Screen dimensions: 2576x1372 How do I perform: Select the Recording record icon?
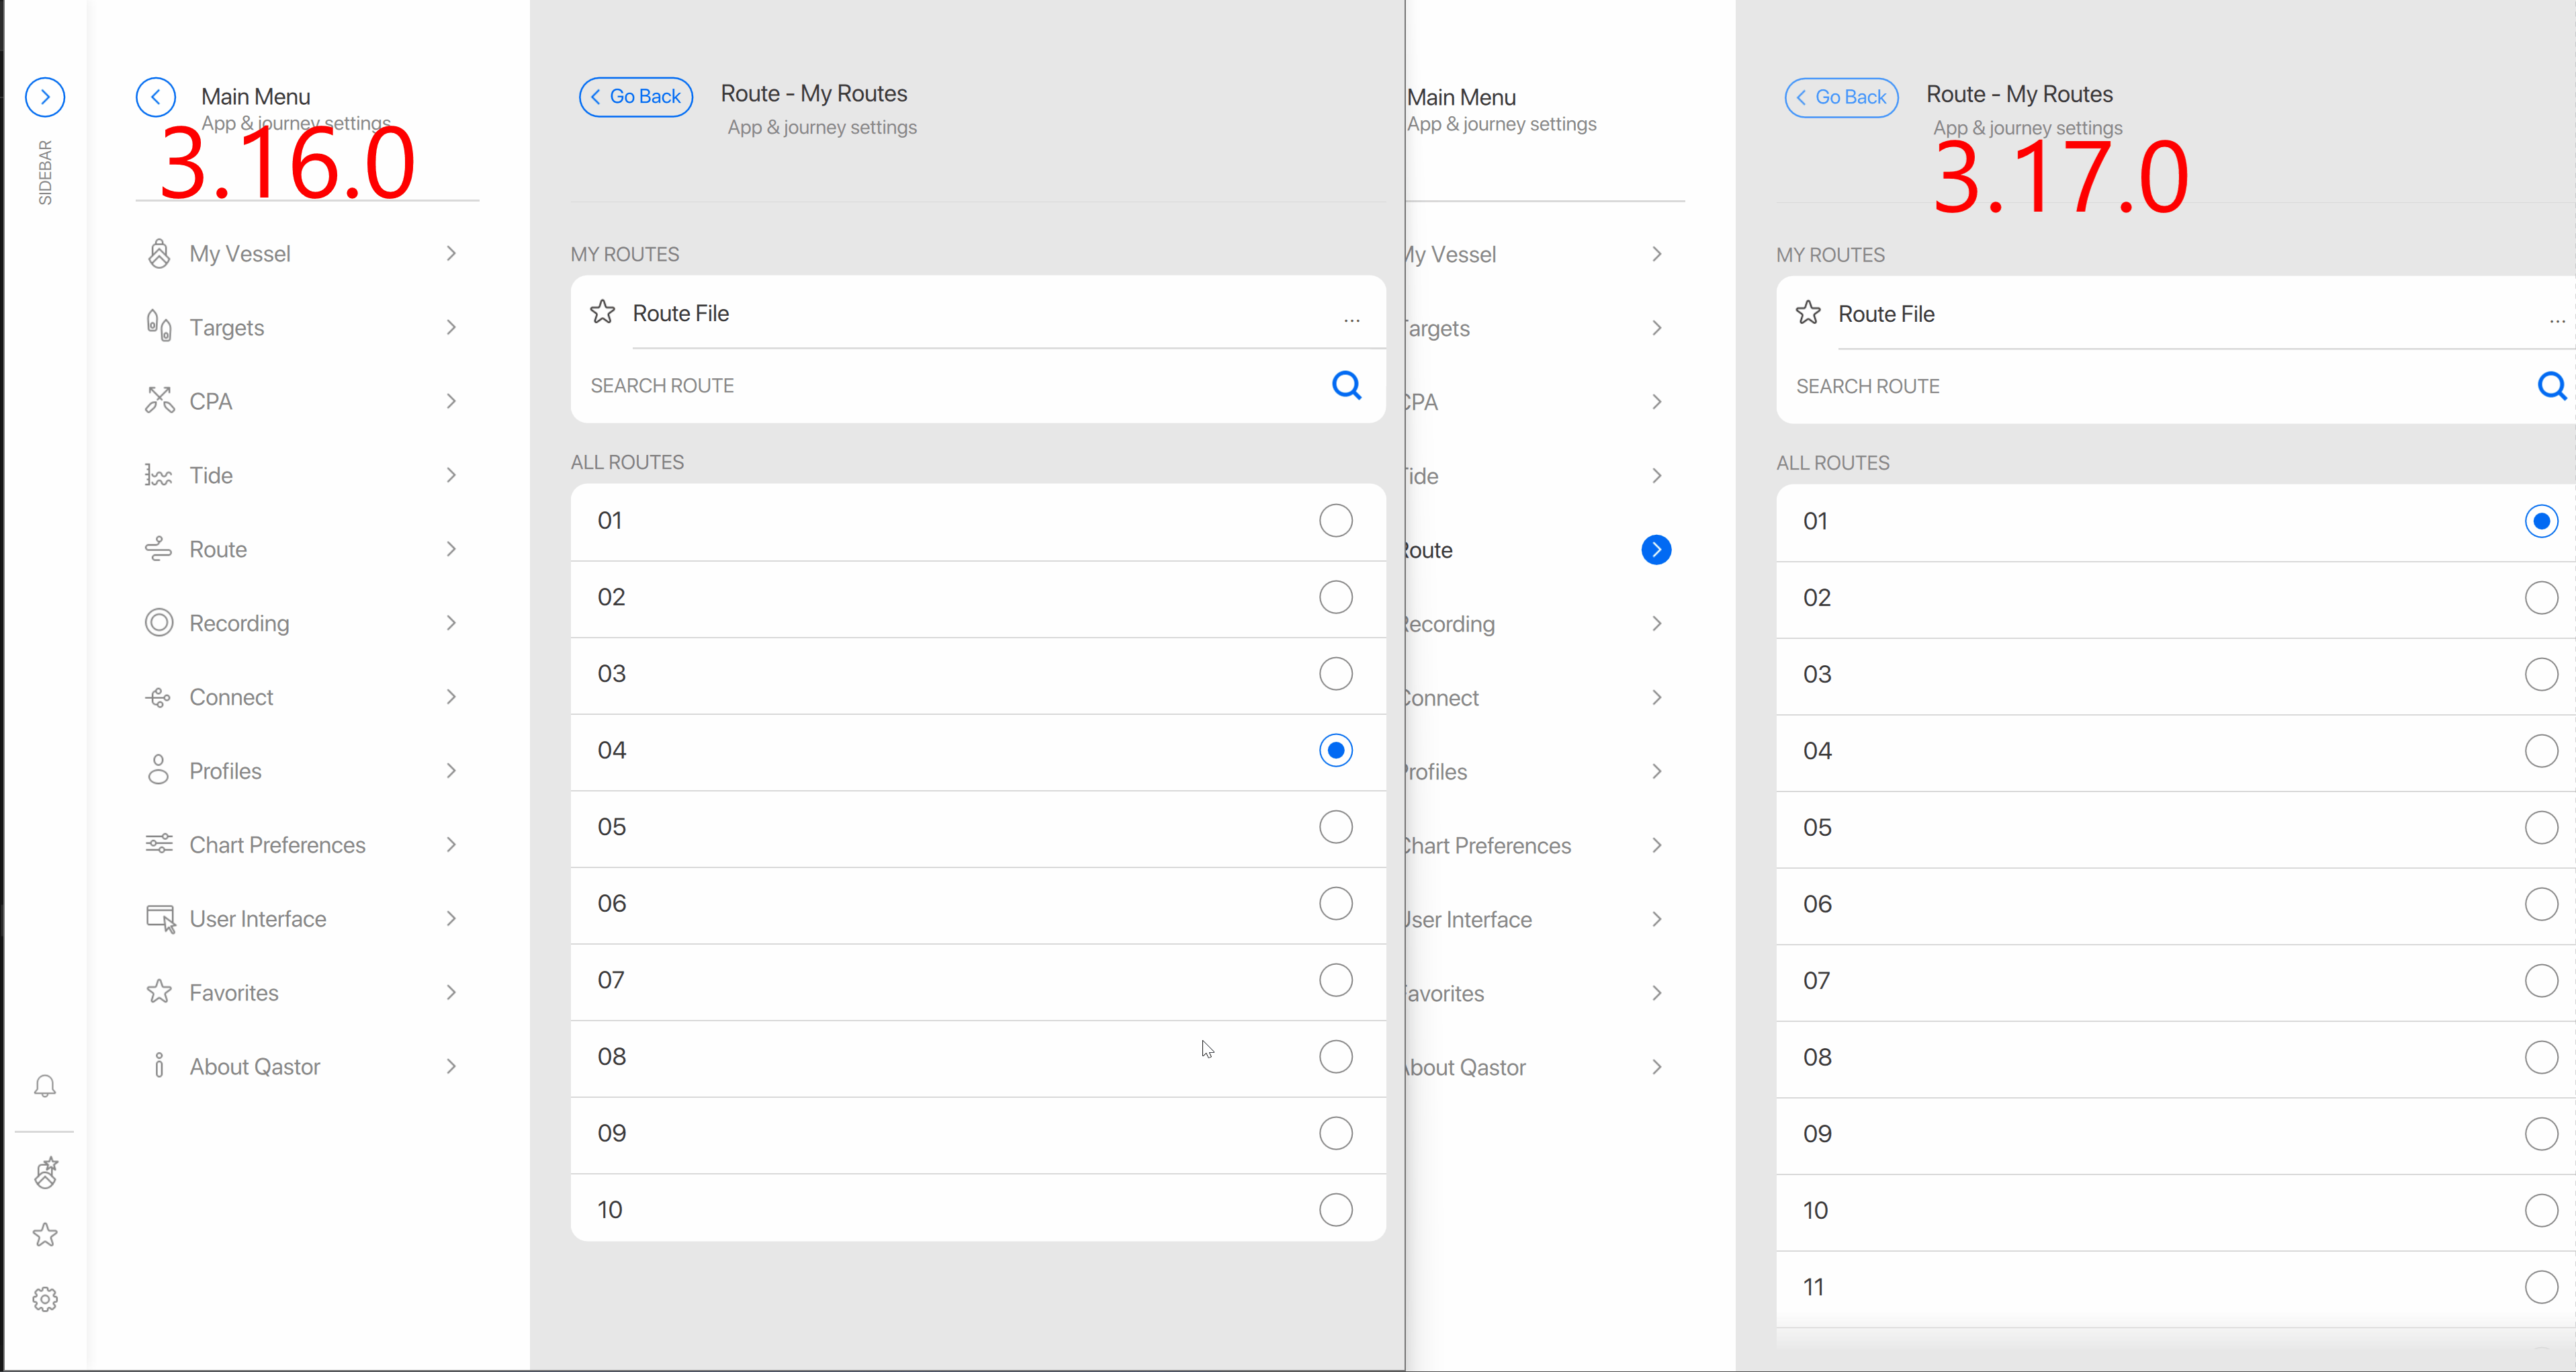158,622
